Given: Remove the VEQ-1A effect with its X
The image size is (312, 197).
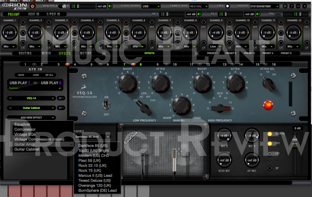Looking at the screenshot, I should coord(11,98).
